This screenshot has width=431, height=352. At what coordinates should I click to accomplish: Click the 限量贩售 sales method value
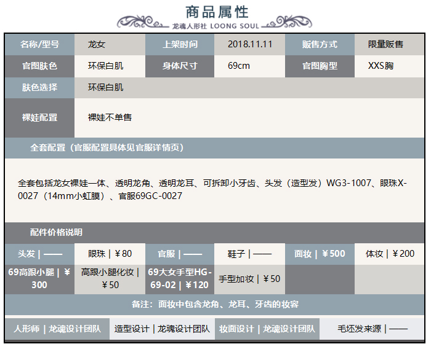386,44
